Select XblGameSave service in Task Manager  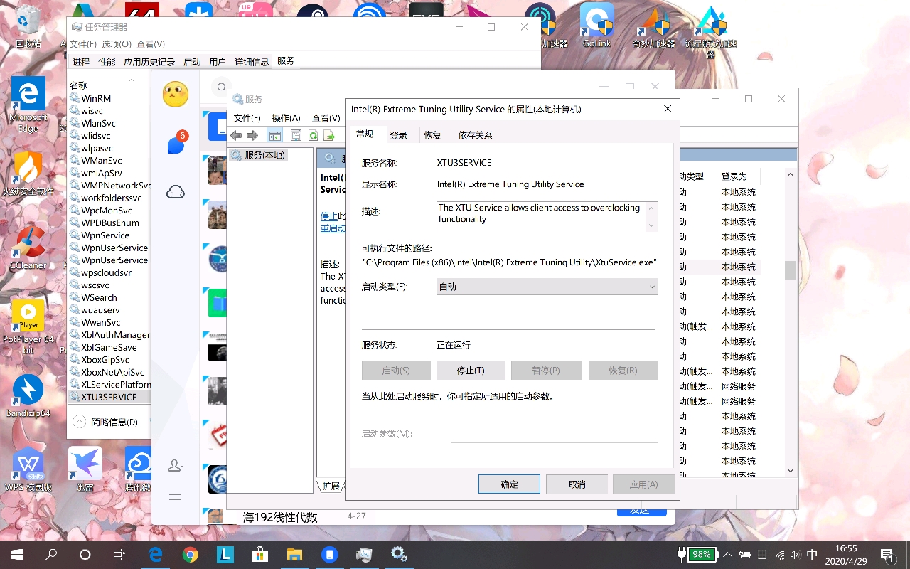coord(109,347)
